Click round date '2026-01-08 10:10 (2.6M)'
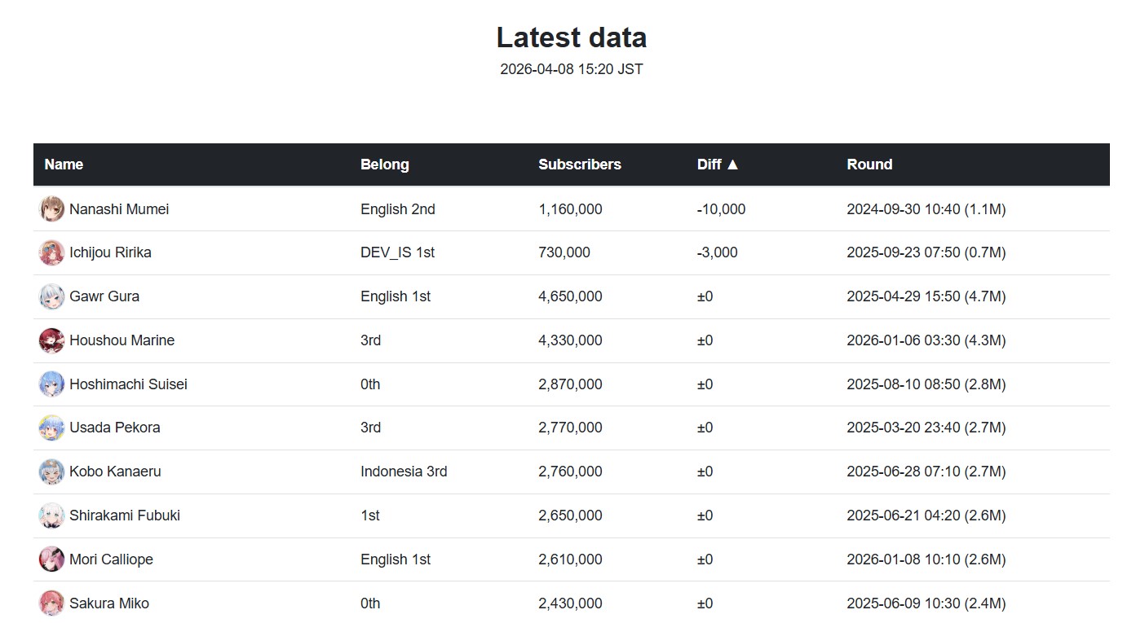Screen dimensions: 1136x623 926,559
